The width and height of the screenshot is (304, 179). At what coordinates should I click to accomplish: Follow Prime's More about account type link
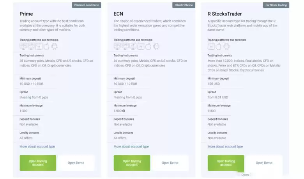pos(37,146)
